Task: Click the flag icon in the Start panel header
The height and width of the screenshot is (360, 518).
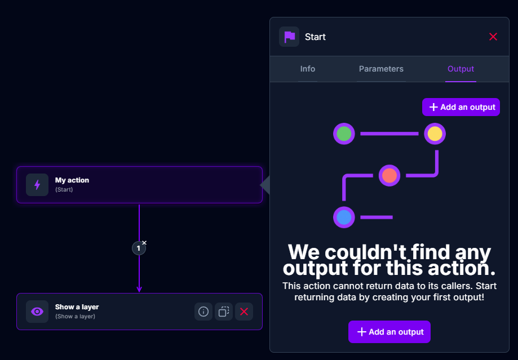Action: pyautogui.click(x=289, y=36)
